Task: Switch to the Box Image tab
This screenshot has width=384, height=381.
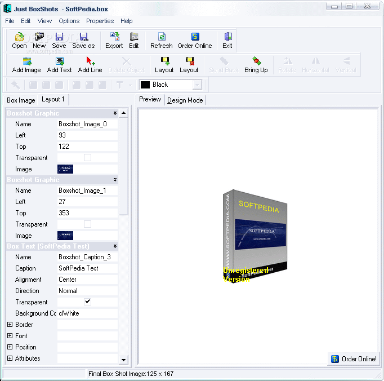Action: click(21, 100)
